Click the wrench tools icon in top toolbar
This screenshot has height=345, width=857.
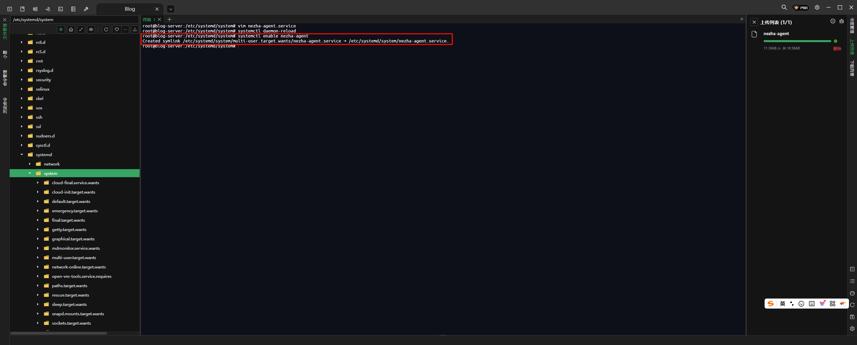86,9
